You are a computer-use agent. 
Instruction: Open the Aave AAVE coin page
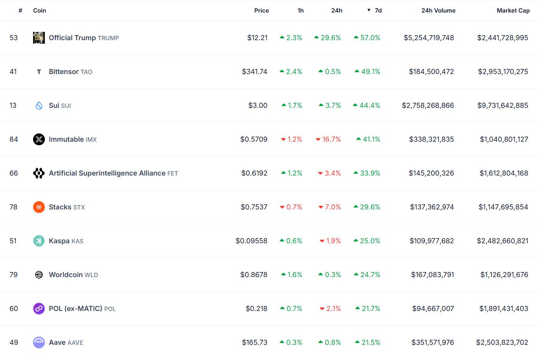[x=66, y=342]
